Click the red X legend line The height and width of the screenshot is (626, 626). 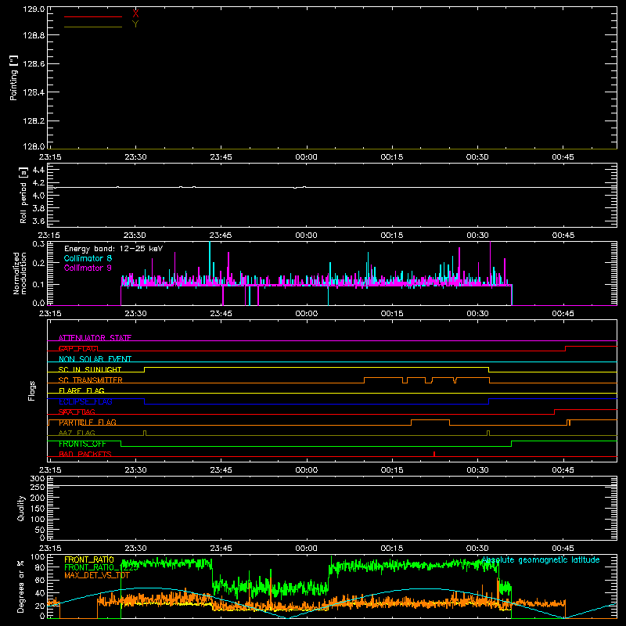tap(93, 16)
